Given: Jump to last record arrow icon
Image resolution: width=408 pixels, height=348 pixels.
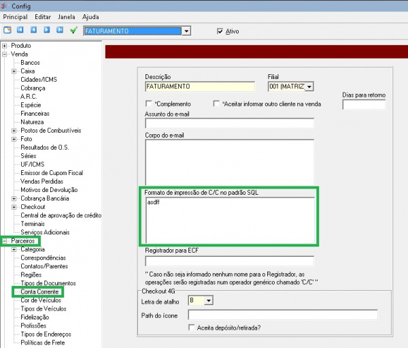Looking at the screenshot, I should (x=60, y=31).
